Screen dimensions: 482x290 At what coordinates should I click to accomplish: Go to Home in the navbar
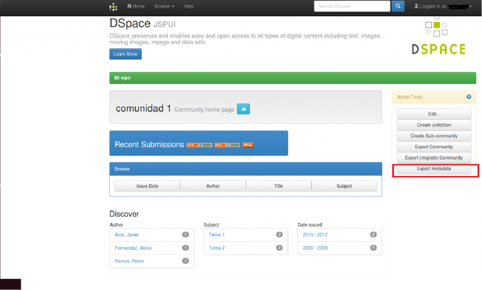point(136,6)
